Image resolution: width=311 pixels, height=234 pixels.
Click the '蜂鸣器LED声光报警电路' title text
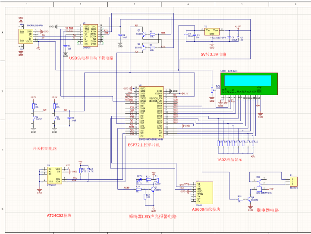(x=153, y=216)
